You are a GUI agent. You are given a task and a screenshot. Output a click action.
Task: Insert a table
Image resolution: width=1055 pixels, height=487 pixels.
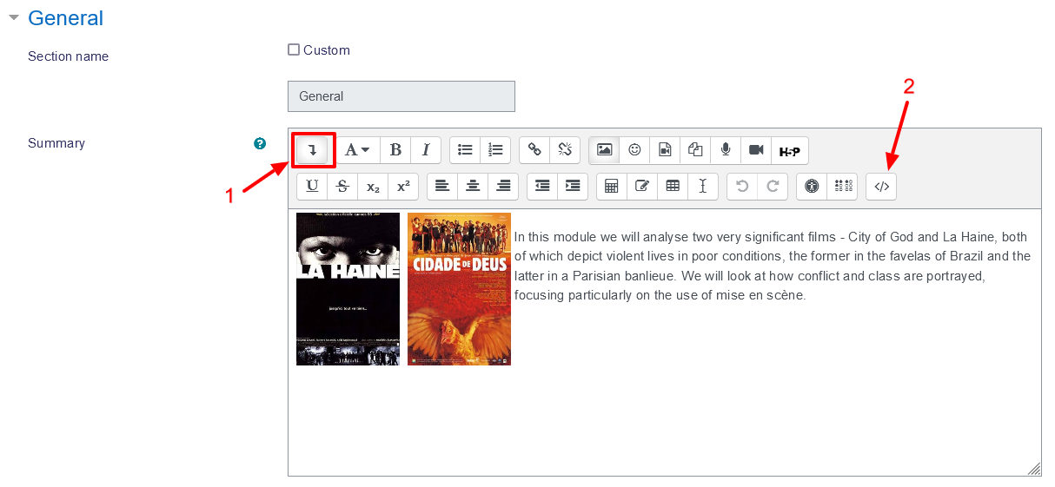pyautogui.click(x=673, y=187)
